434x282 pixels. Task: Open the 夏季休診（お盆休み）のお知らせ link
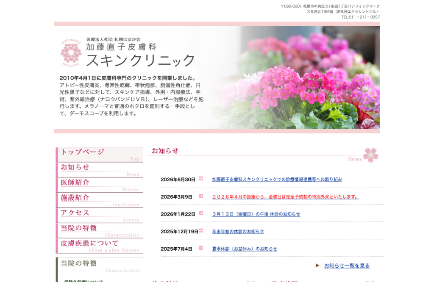click(x=245, y=249)
